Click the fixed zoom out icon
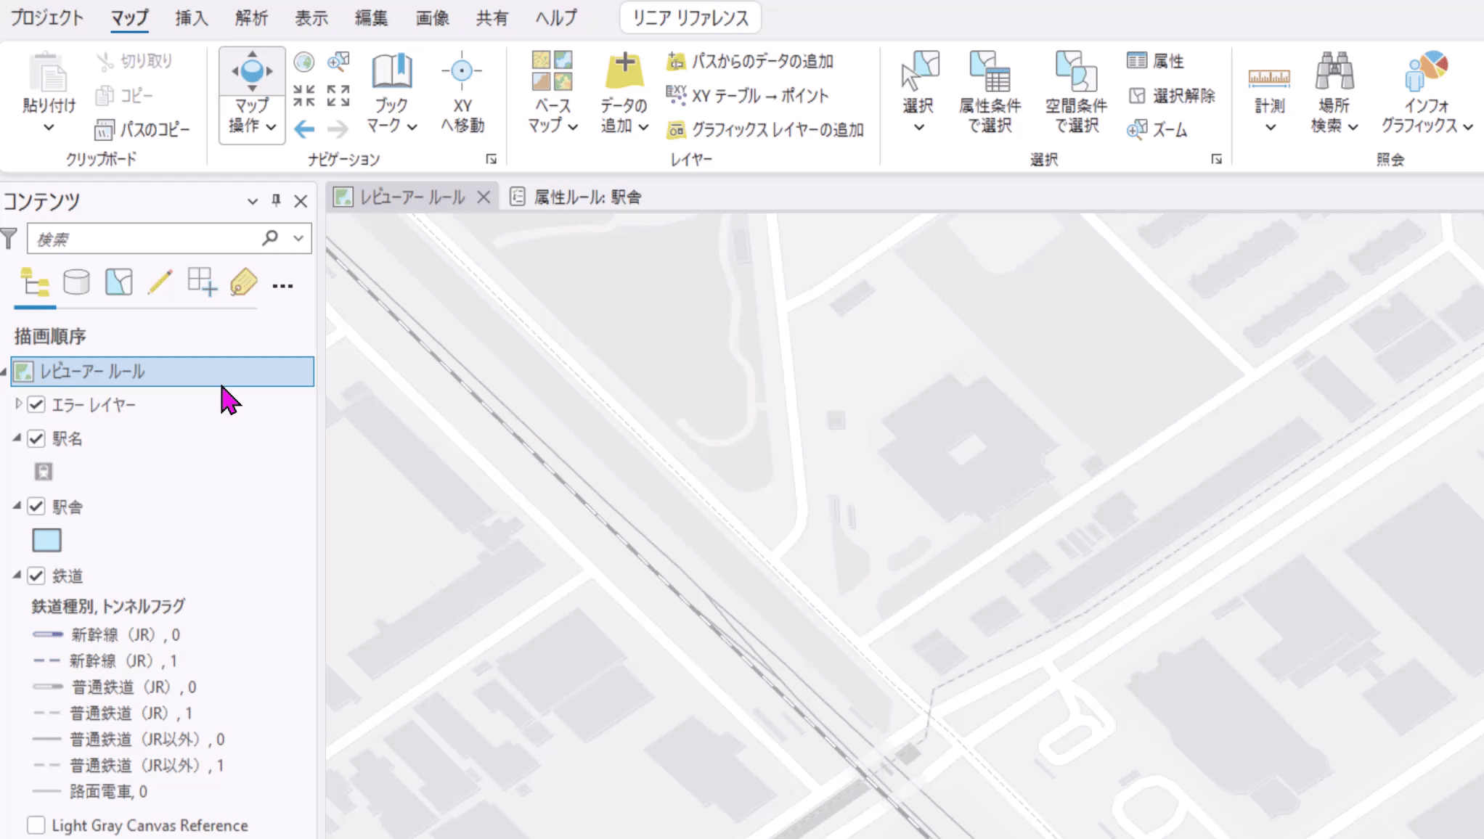This screenshot has width=1484, height=839. [x=338, y=95]
